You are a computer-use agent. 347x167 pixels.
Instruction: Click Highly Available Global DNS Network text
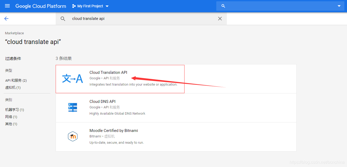tap(117, 114)
